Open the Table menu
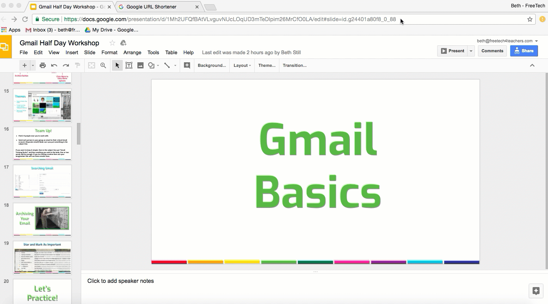This screenshot has width=548, height=304. 171,52
